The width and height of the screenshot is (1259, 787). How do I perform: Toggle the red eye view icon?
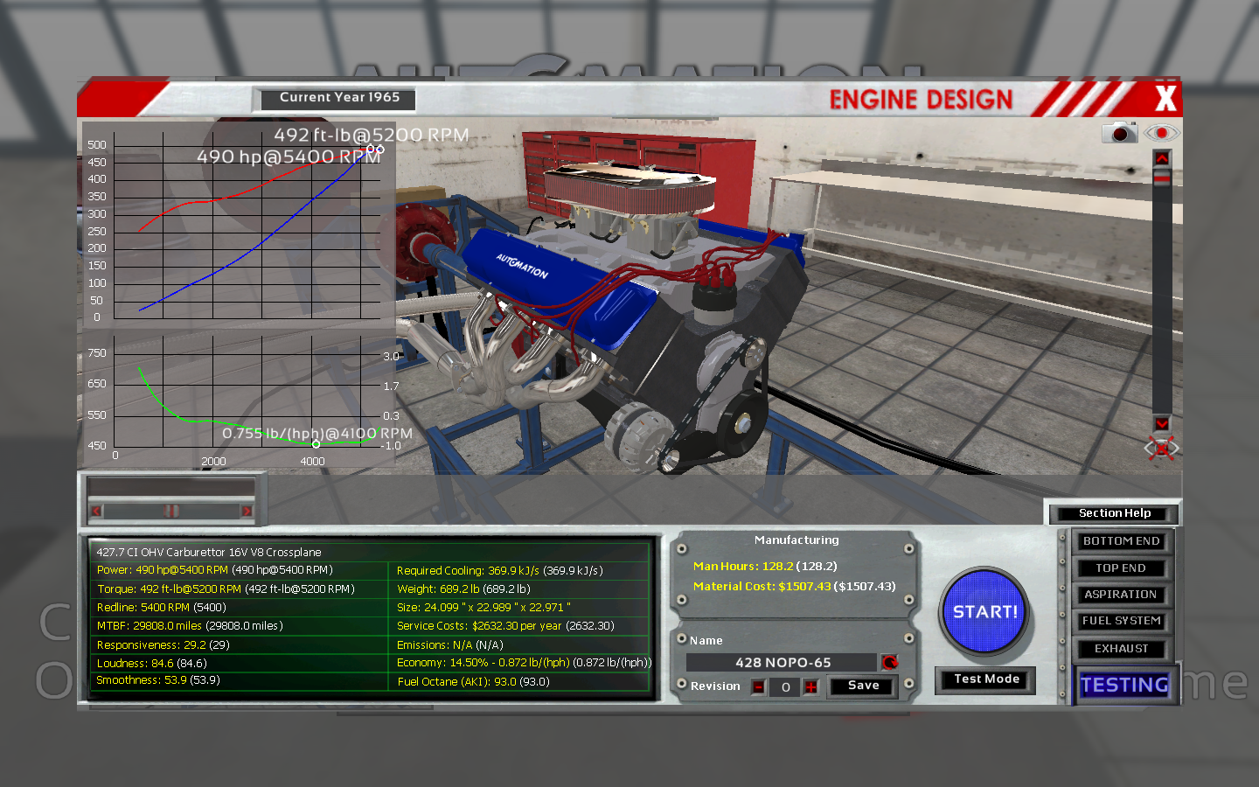click(x=1162, y=133)
